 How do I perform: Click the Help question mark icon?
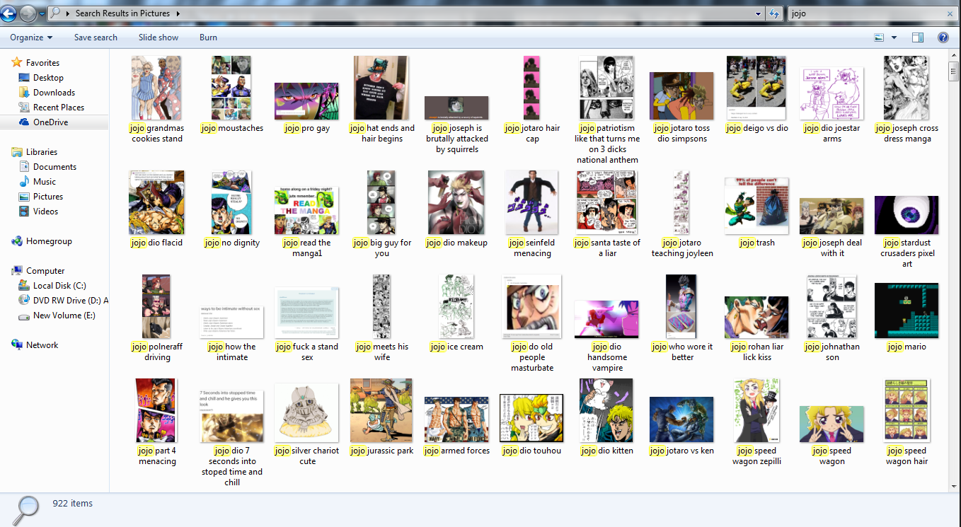pyautogui.click(x=943, y=37)
